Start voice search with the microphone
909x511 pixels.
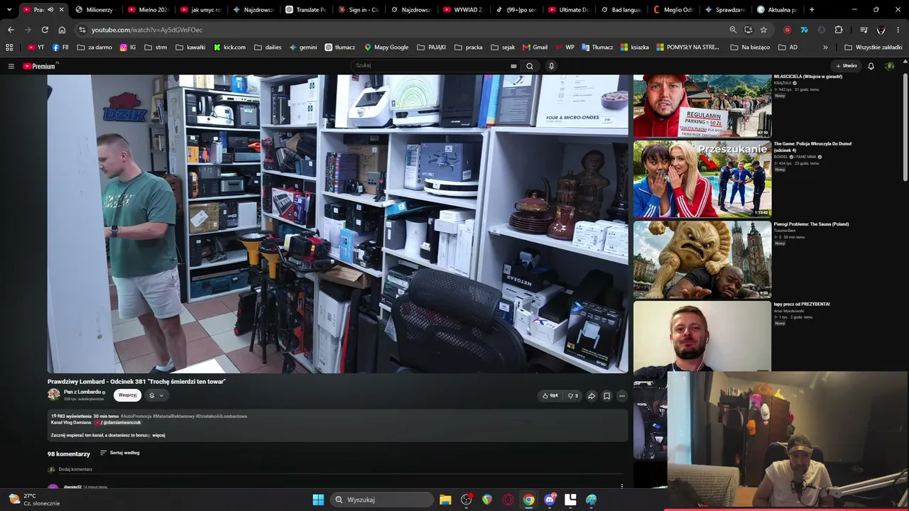tap(551, 66)
